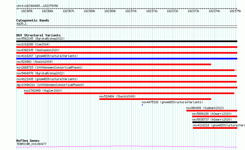Click the RefSeq Genes track heading

click(x=28, y=141)
